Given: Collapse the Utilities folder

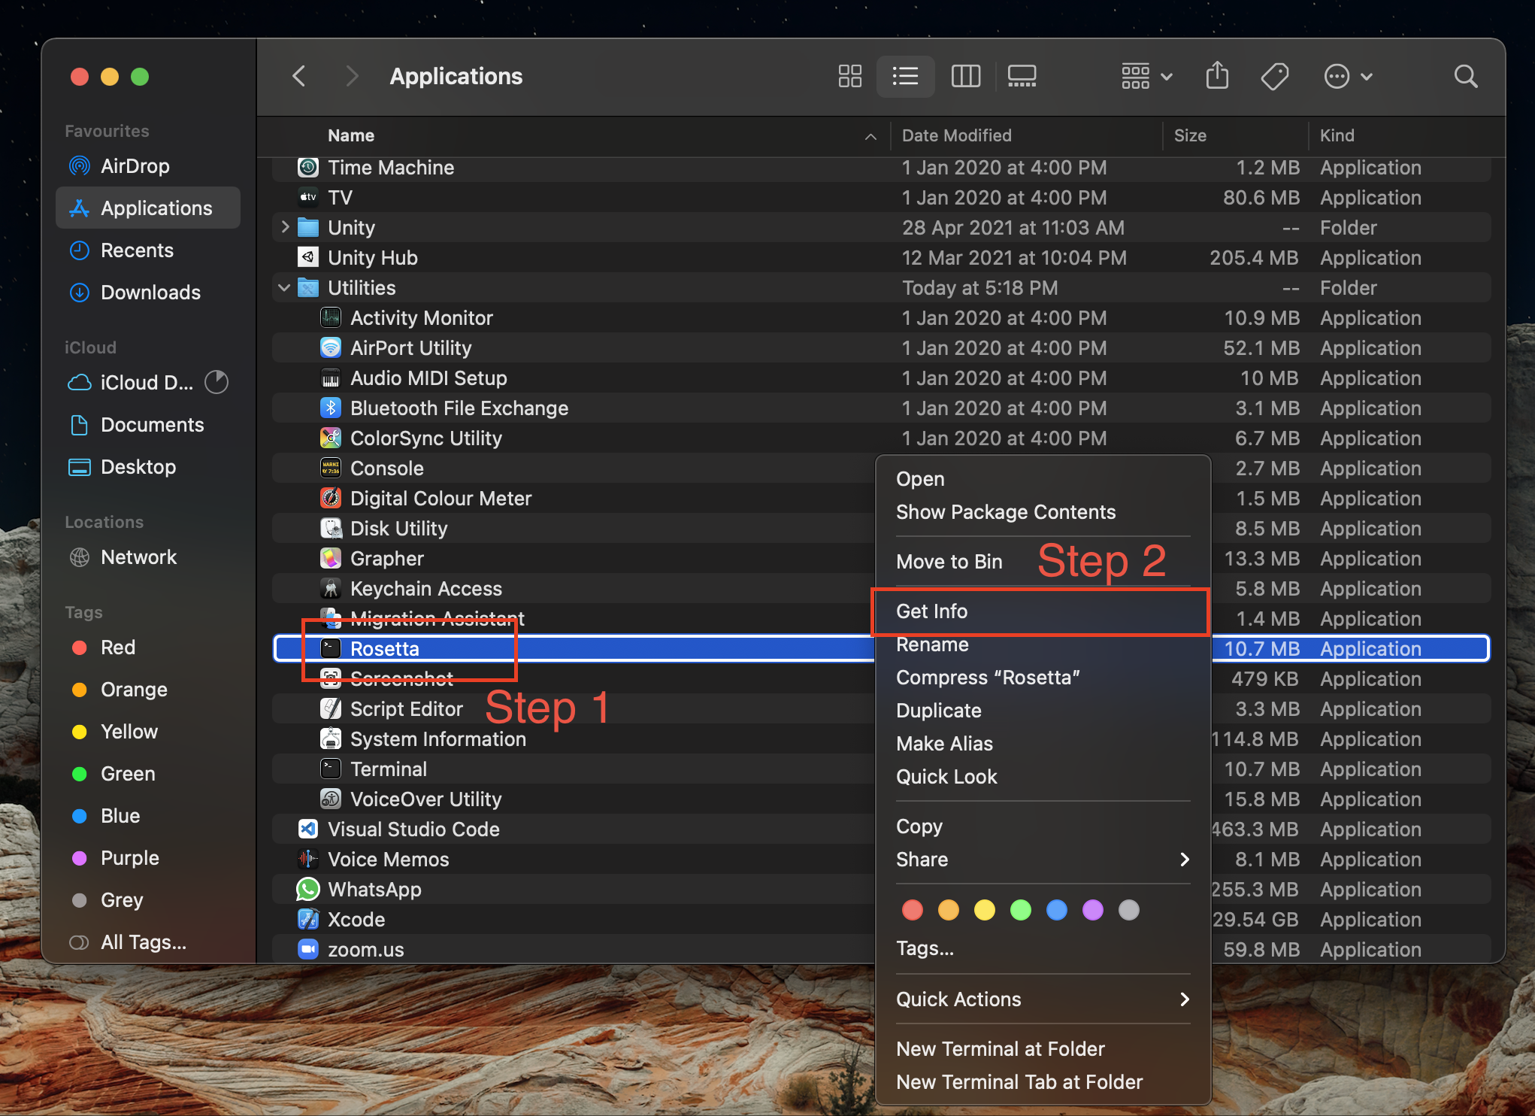Looking at the screenshot, I should (x=284, y=288).
